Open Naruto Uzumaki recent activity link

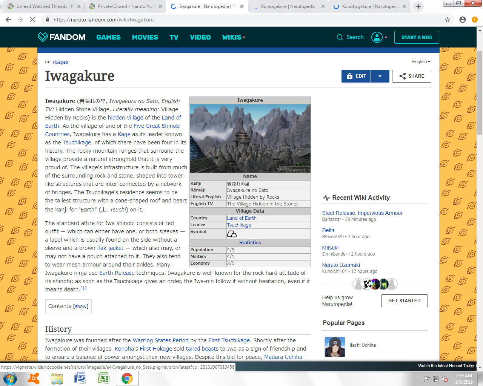point(341,265)
